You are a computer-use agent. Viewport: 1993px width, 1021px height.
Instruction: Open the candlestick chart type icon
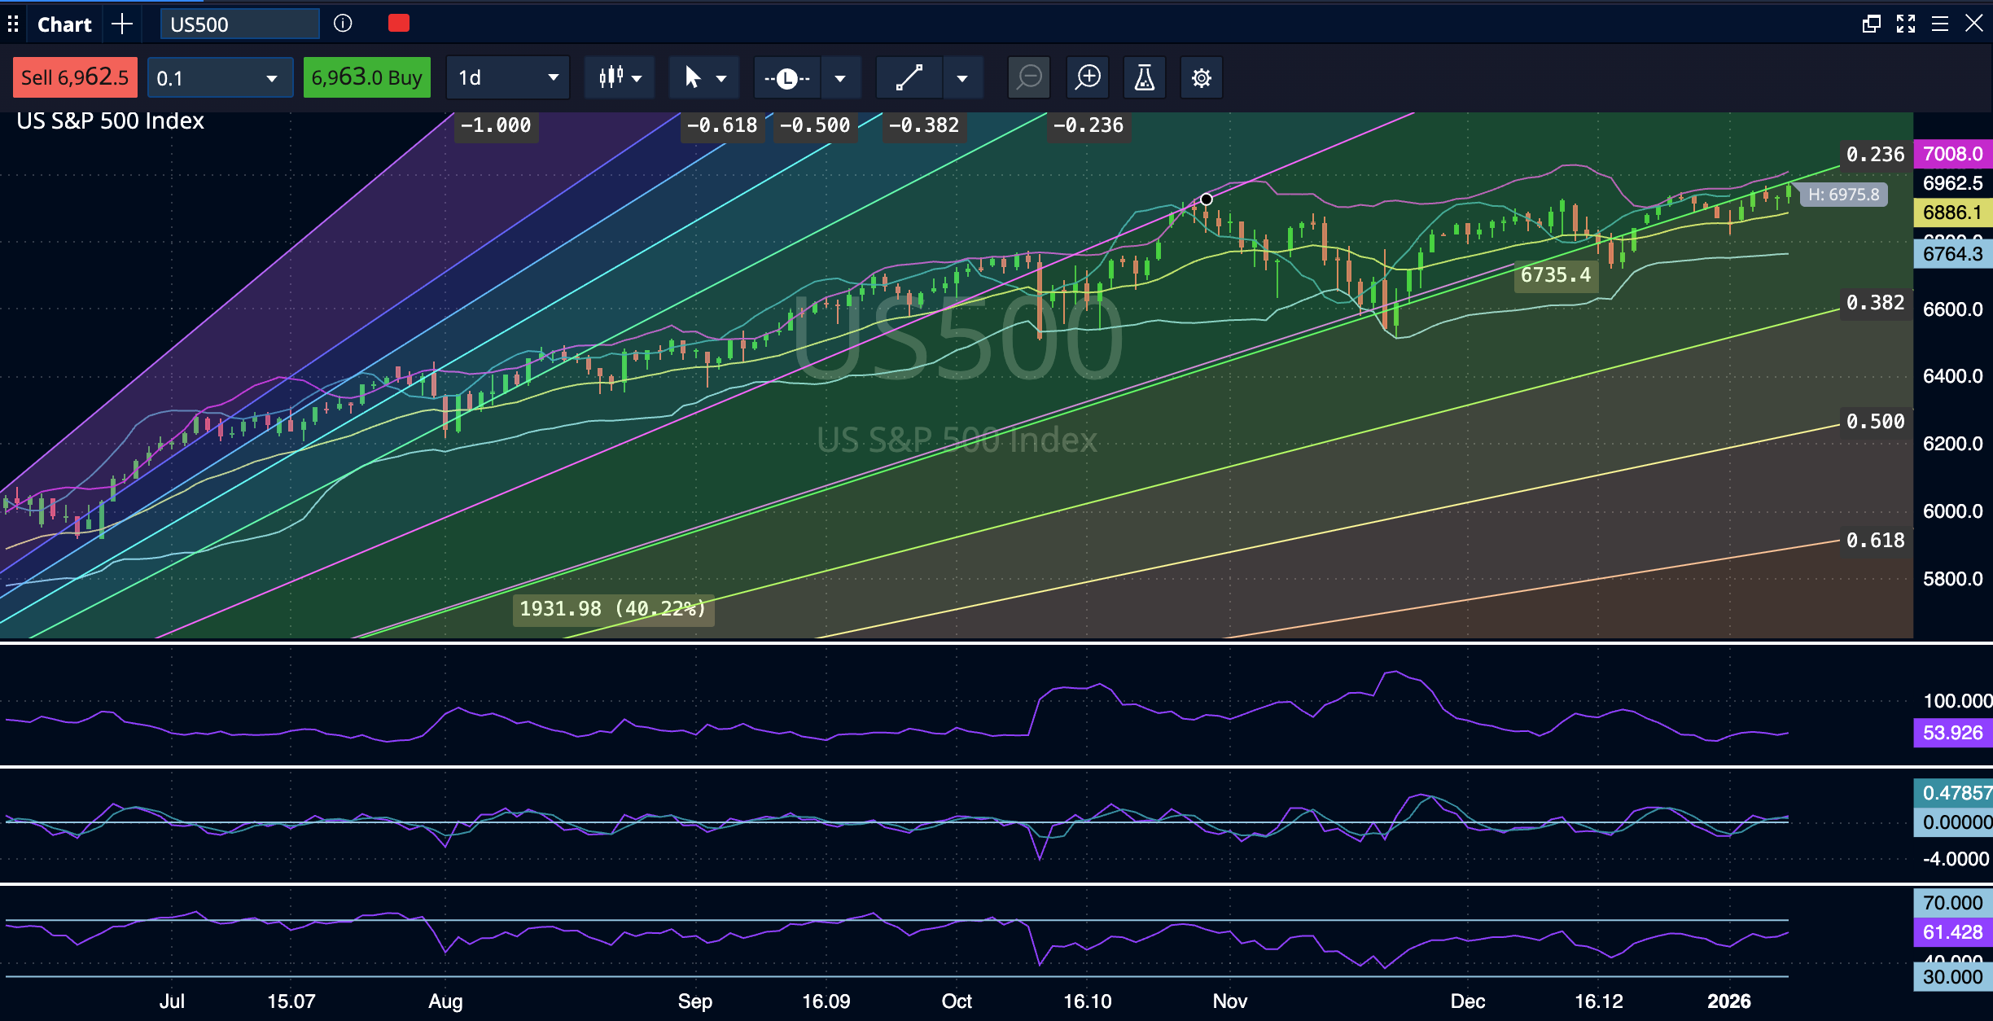click(611, 77)
